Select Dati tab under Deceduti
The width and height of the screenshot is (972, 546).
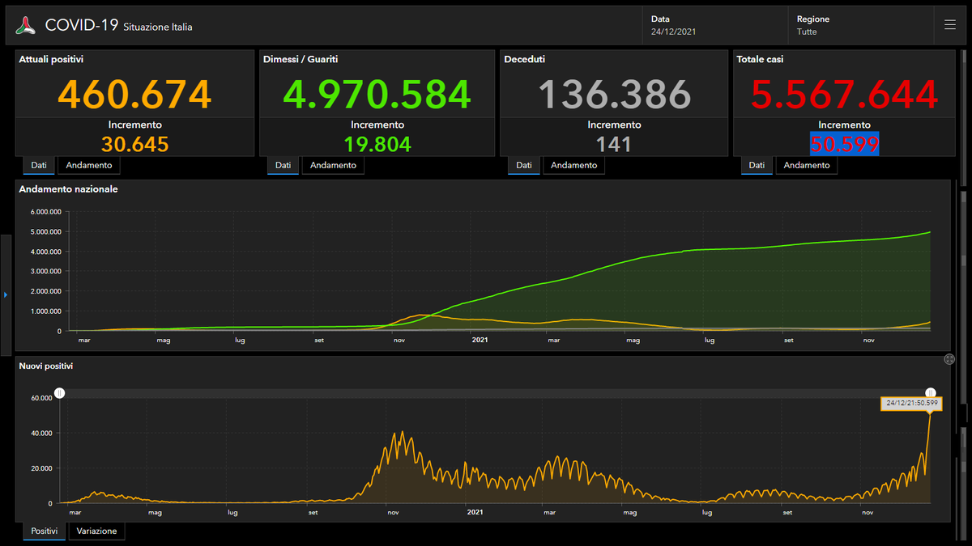[x=524, y=165]
